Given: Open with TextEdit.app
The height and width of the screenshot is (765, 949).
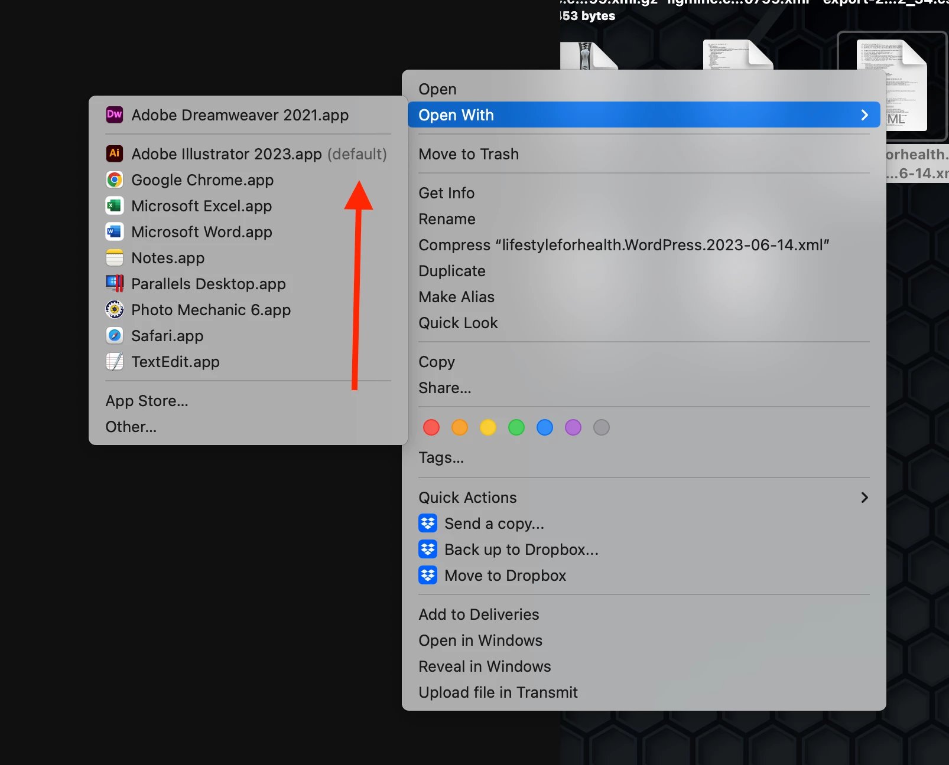Looking at the screenshot, I should (x=248, y=362).
